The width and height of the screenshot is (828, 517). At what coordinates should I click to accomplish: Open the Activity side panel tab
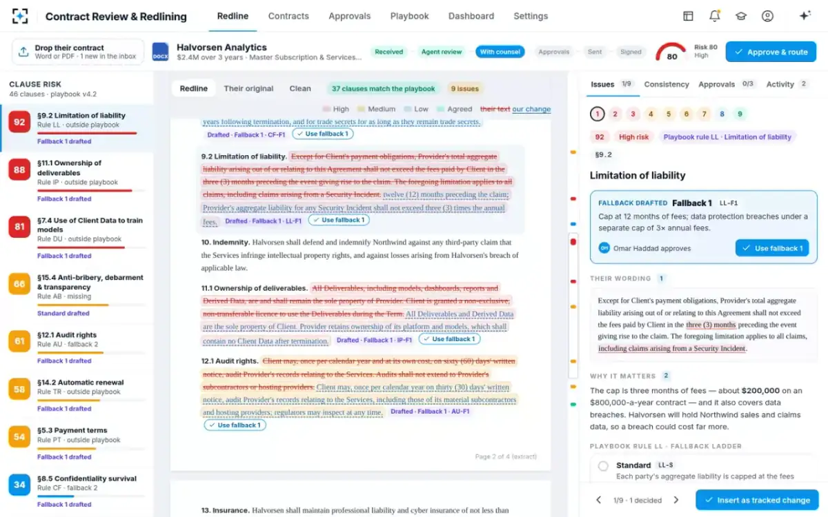click(787, 84)
